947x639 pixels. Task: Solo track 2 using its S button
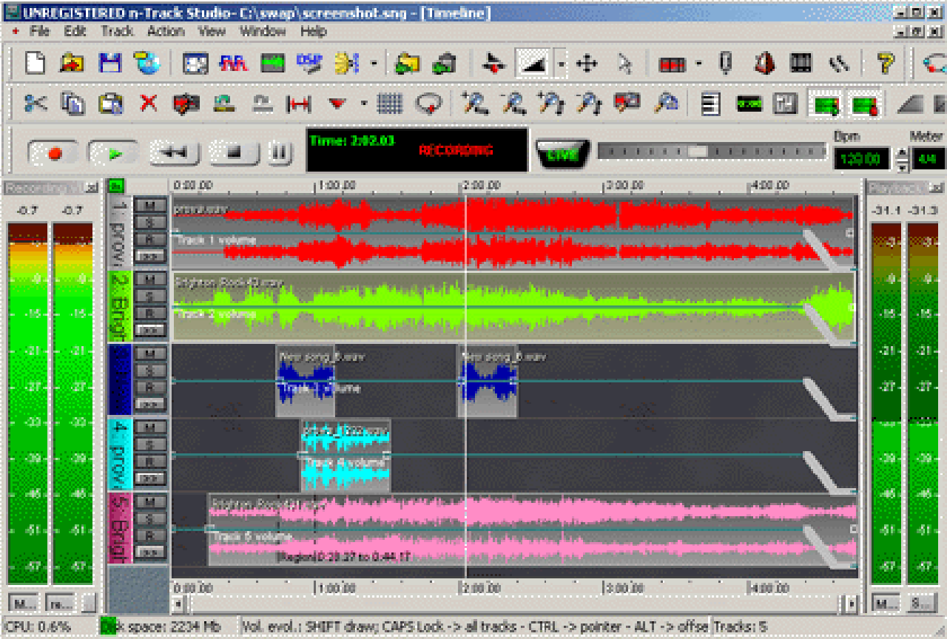[150, 296]
